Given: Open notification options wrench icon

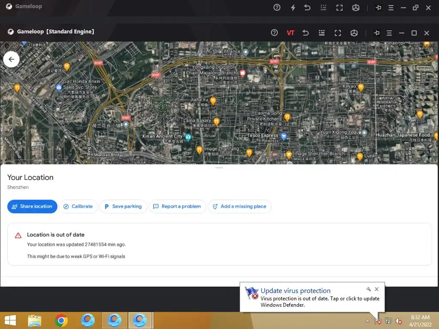Looking at the screenshot, I should point(368,289).
